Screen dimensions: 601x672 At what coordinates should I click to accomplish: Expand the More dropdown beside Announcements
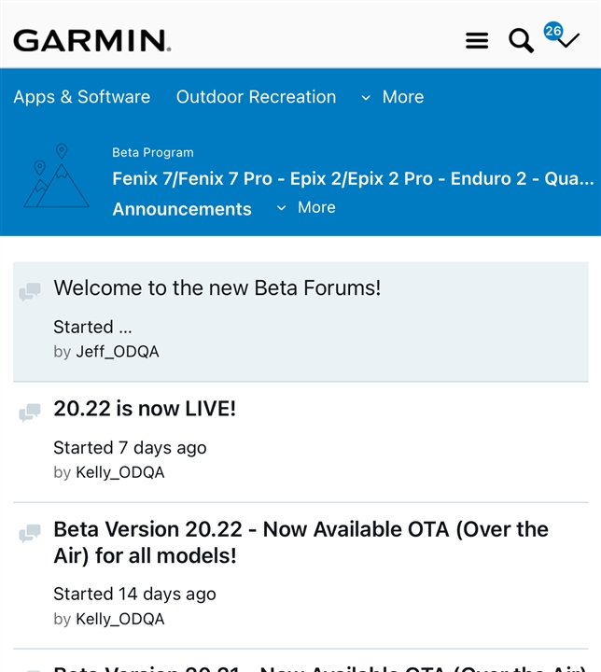[306, 207]
